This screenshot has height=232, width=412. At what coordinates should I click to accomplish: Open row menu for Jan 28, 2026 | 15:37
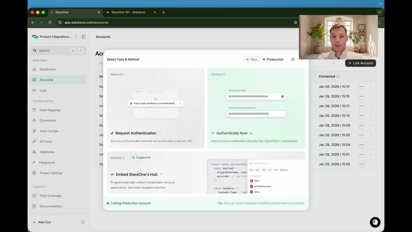[361, 87]
